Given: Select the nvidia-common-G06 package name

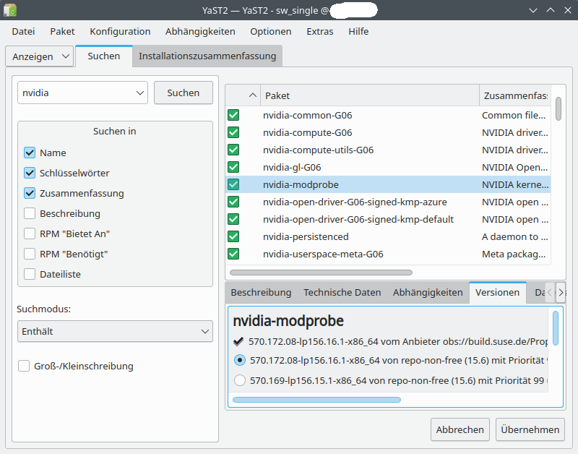Looking at the screenshot, I should (308, 116).
